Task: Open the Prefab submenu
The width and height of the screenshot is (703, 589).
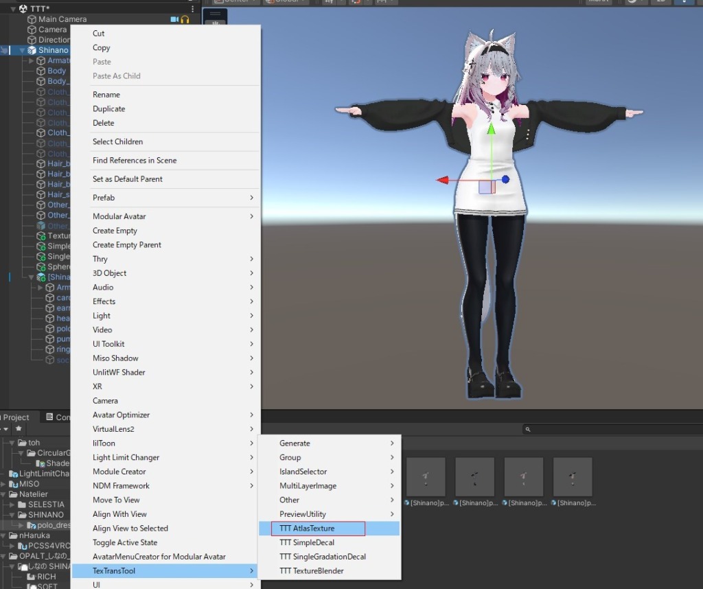Action: [x=166, y=198]
